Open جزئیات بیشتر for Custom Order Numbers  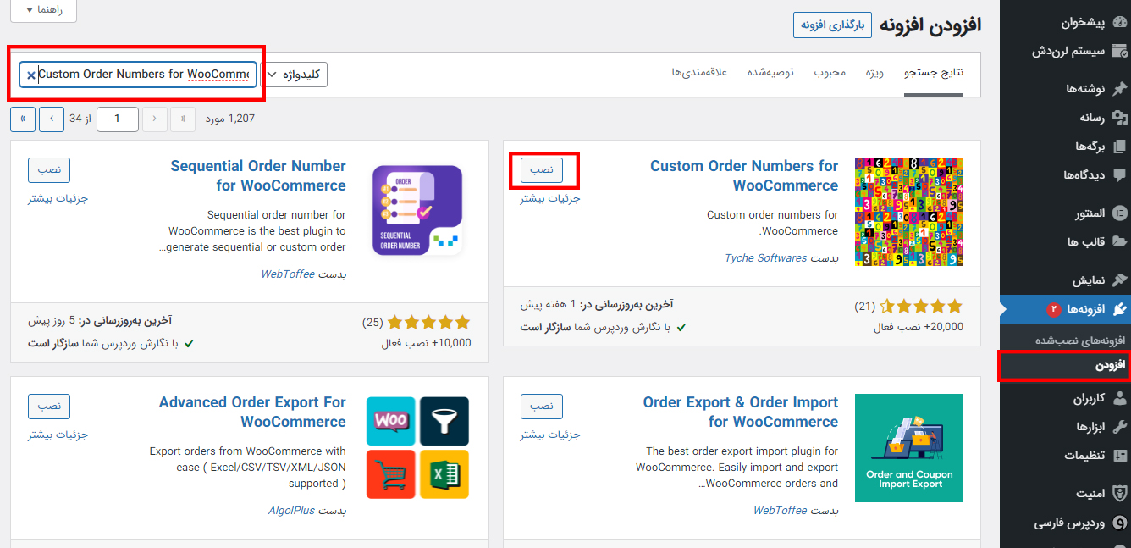550,198
